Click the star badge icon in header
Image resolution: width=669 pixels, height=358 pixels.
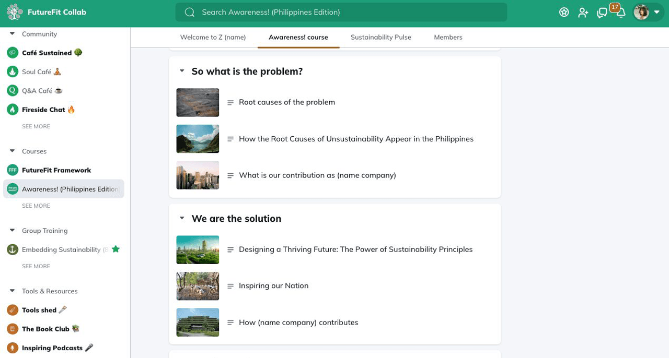click(564, 12)
